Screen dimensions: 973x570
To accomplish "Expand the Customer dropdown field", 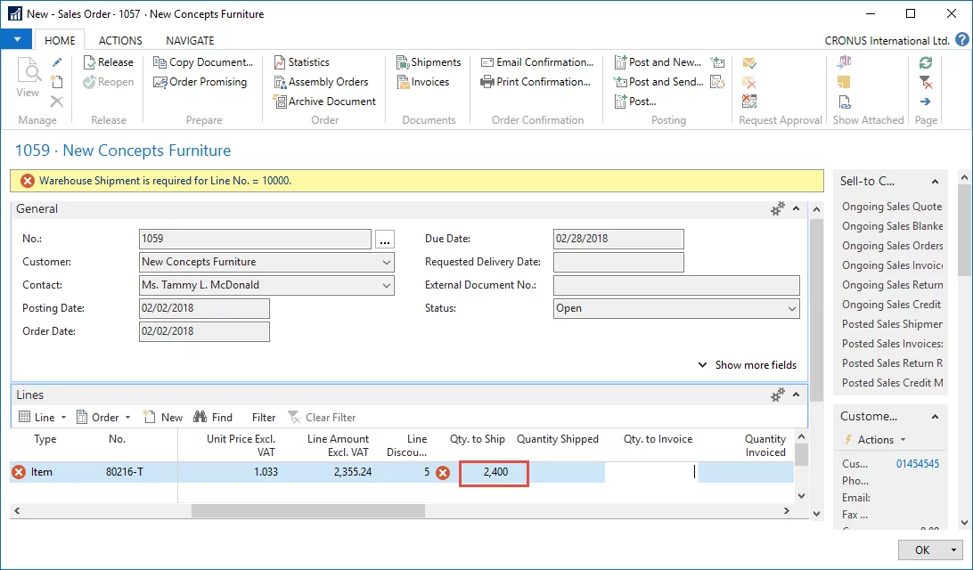I will coord(386,262).
